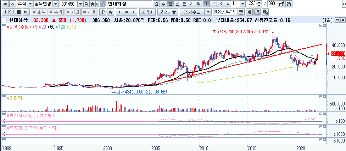The height and width of the screenshot is (151, 346).
Task: Maximize the bottom empty indicator pane
Action: pos(320,139)
